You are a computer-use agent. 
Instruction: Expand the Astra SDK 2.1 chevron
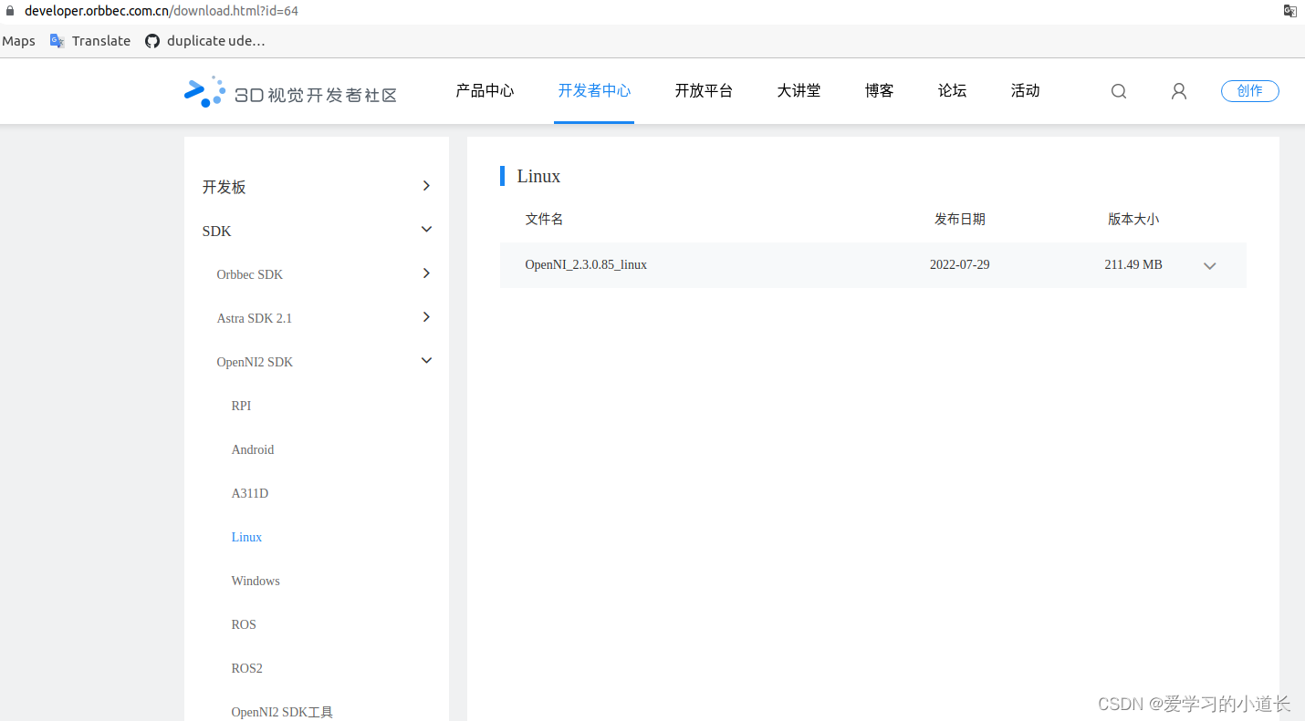(x=426, y=317)
